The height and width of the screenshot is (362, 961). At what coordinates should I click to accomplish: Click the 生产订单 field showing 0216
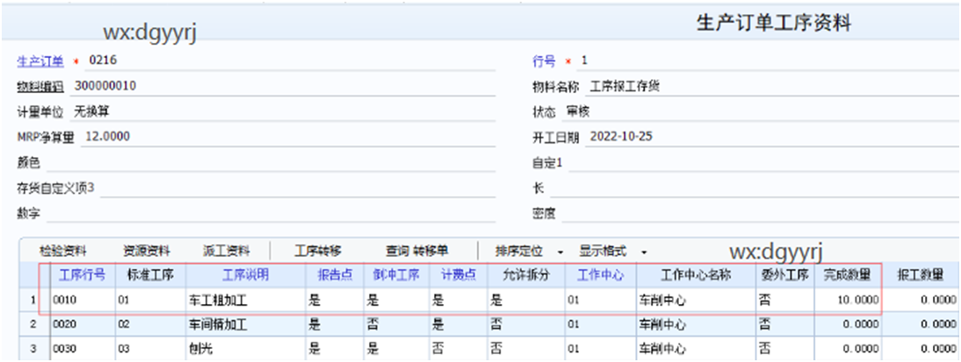[289, 62]
